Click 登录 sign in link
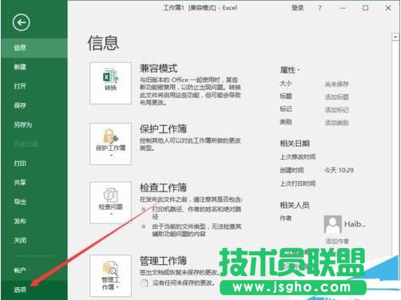Screen dimensions: 401x300 [297, 8]
